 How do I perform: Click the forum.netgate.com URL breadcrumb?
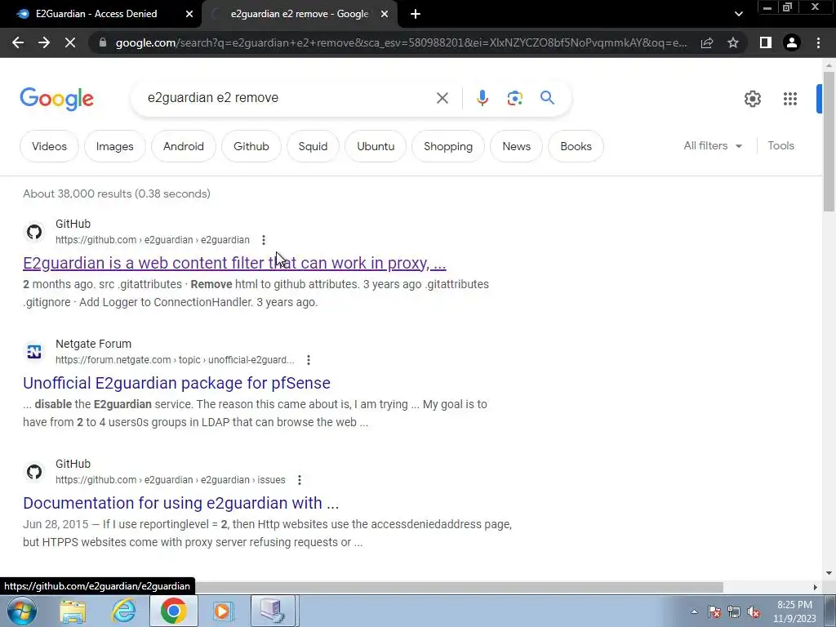coord(175,360)
